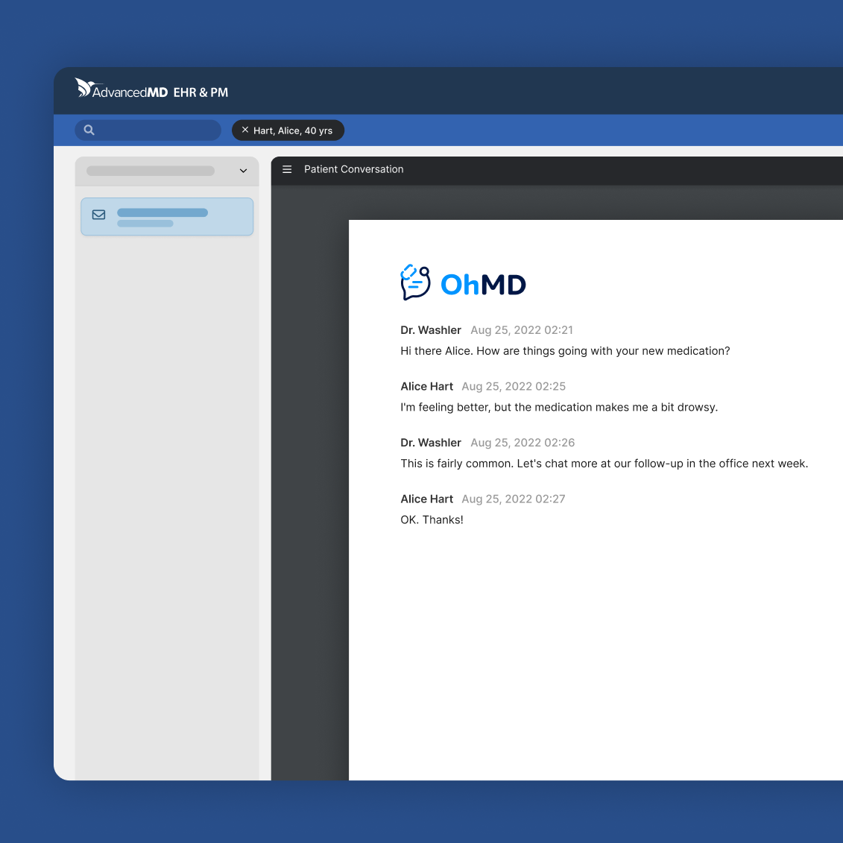Image resolution: width=843 pixels, height=843 pixels.
Task: Open the highlighted message item in sidebar
Action: tap(167, 217)
